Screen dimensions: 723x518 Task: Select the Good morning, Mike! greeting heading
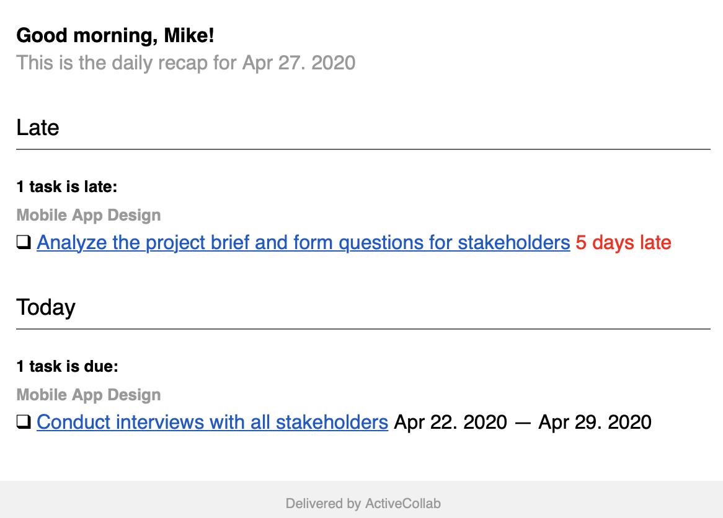(115, 35)
